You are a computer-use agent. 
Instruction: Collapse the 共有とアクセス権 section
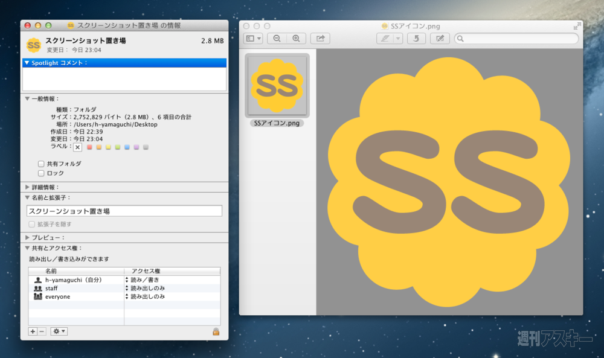pyautogui.click(x=27, y=248)
